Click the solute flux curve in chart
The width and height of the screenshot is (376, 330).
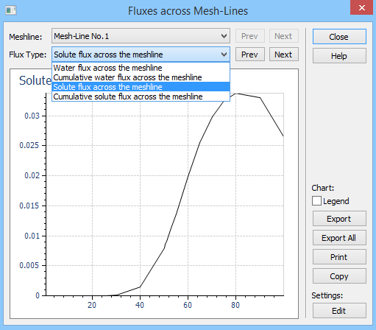(x=188, y=175)
